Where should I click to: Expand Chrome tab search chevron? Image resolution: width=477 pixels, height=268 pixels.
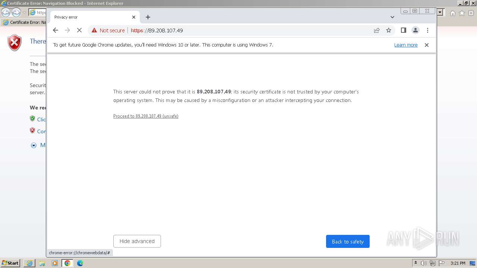pyautogui.click(x=392, y=17)
